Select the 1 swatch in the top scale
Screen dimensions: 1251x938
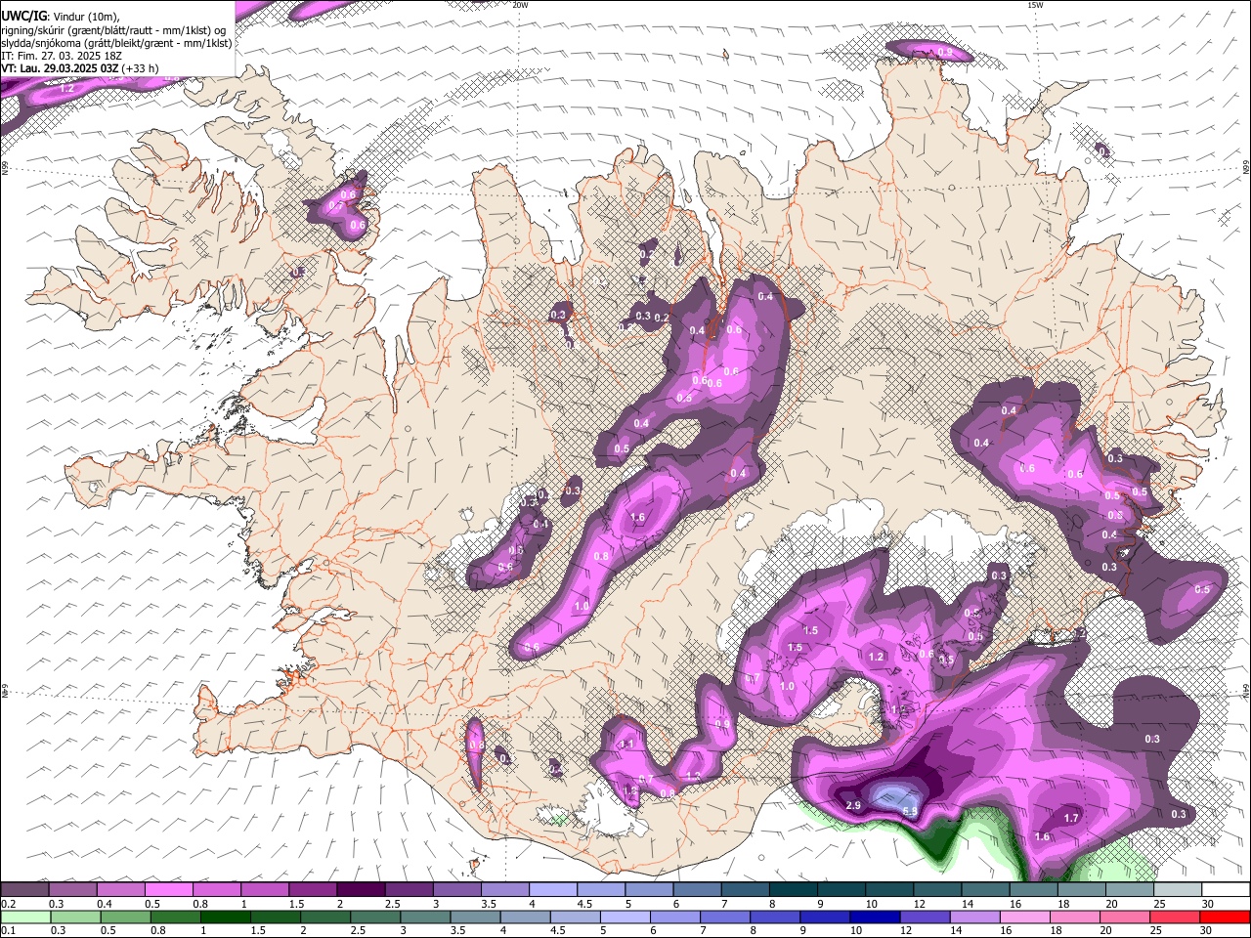click(x=265, y=889)
